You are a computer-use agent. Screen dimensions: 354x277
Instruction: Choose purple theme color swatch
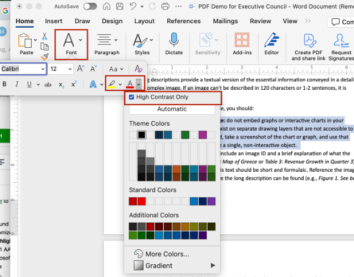coord(203,135)
